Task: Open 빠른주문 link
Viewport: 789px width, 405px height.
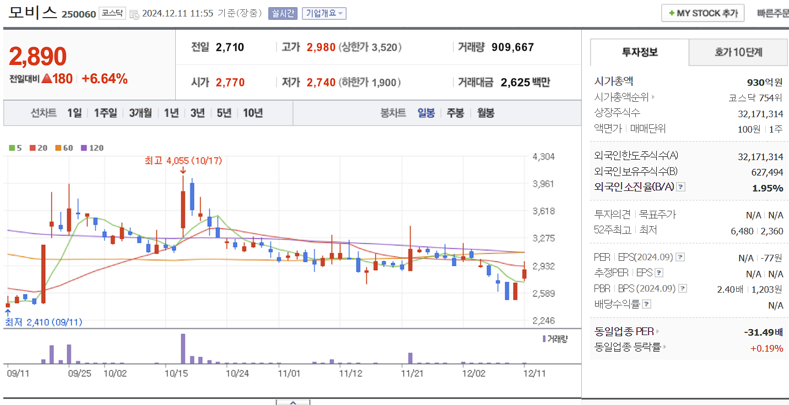Action: pyautogui.click(x=773, y=13)
